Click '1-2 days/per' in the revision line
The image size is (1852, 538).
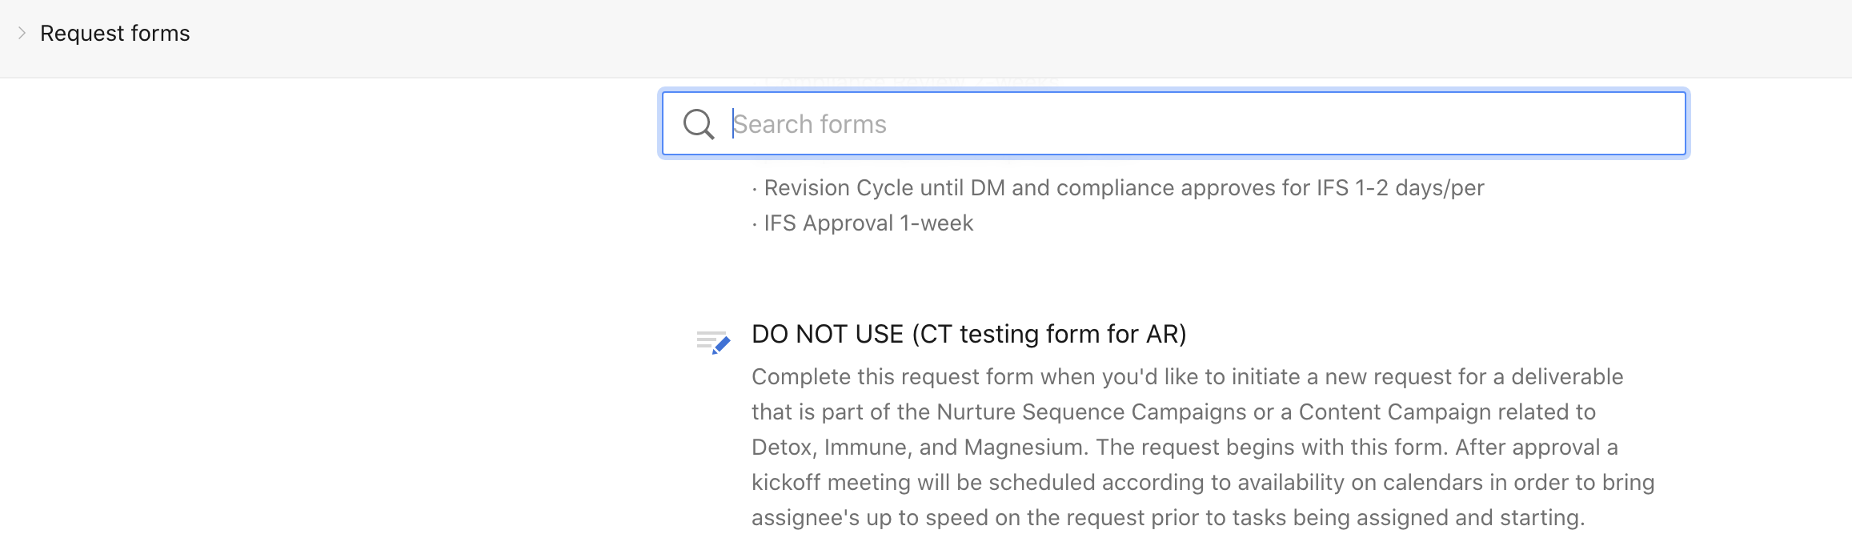[1419, 188]
